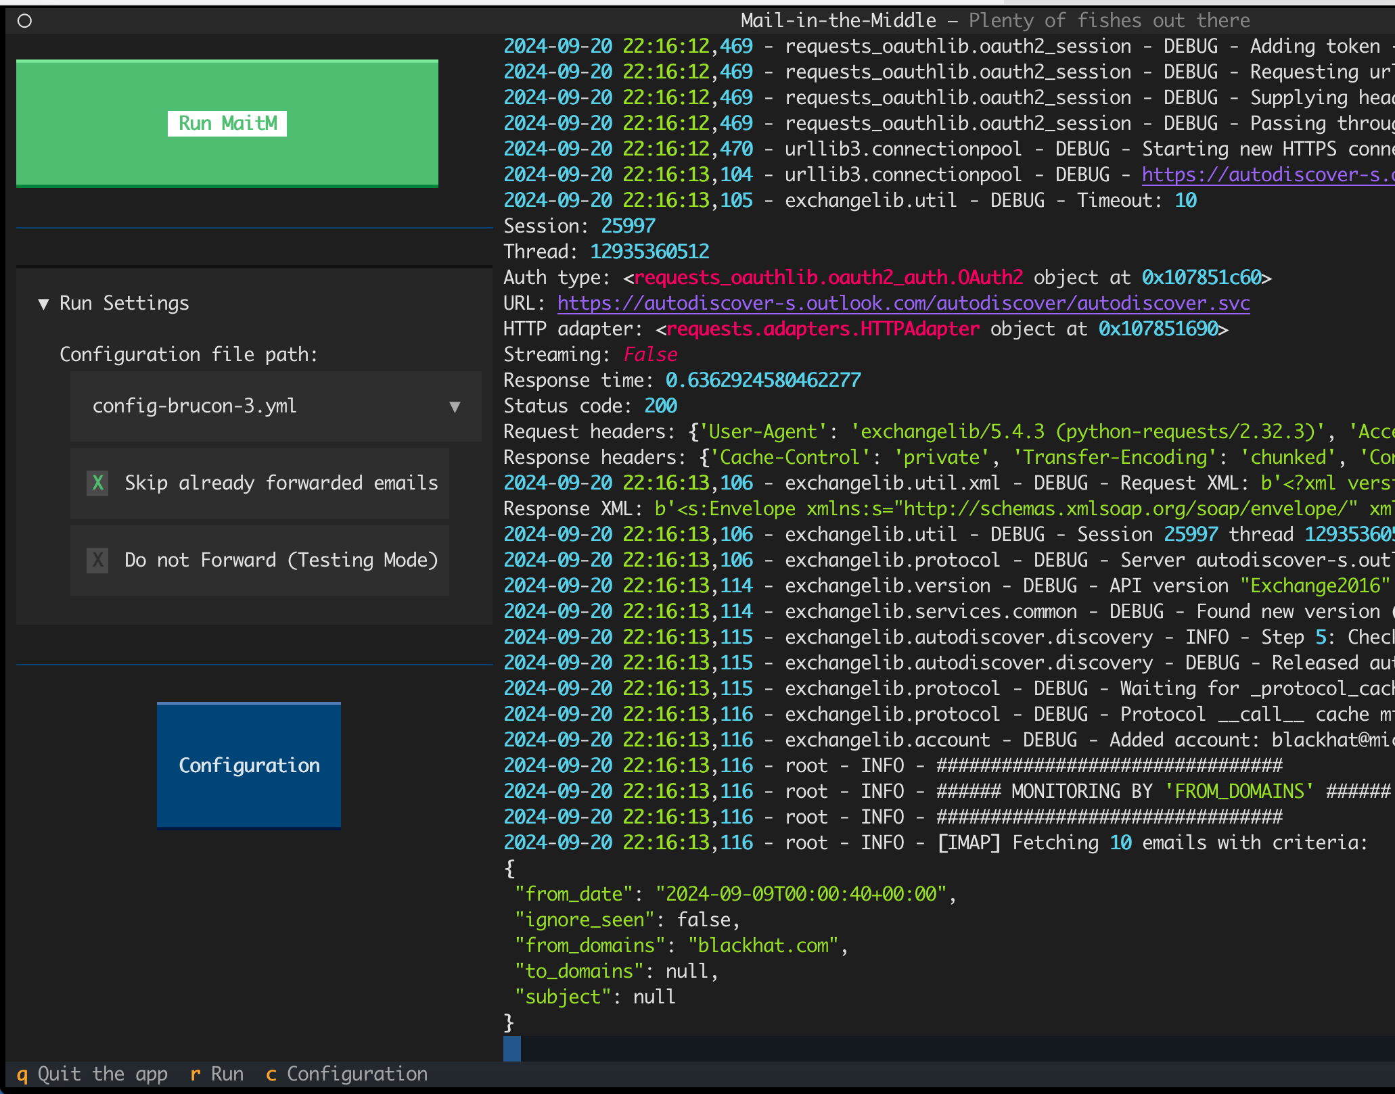Open the blue Configuration button
The width and height of the screenshot is (1395, 1094).
point(249,765)
